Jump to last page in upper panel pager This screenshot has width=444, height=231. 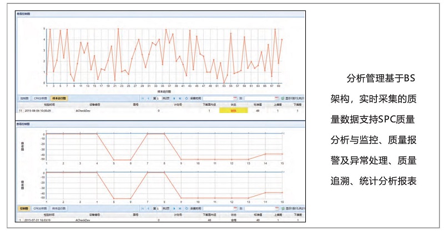pos(180,99)
